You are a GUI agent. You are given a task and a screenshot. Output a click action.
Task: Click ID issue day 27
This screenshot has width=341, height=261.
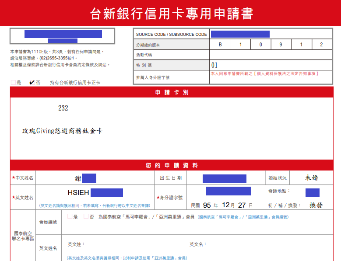click(242, 205)
